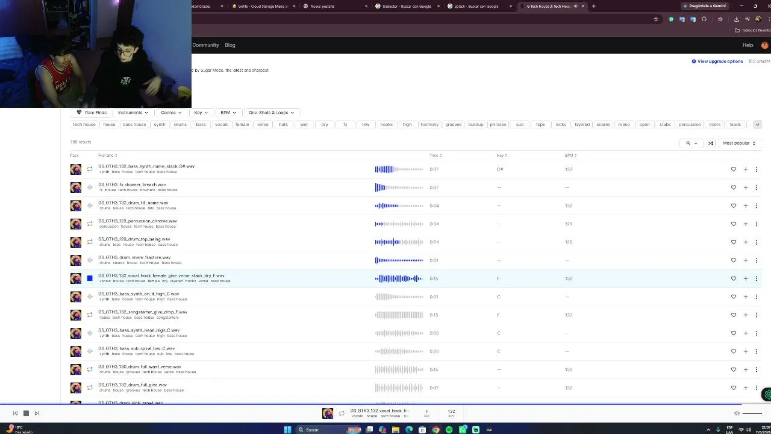Bookmark this page with the star icon
This screenshot has height=434, width=771.
point(656,19)
